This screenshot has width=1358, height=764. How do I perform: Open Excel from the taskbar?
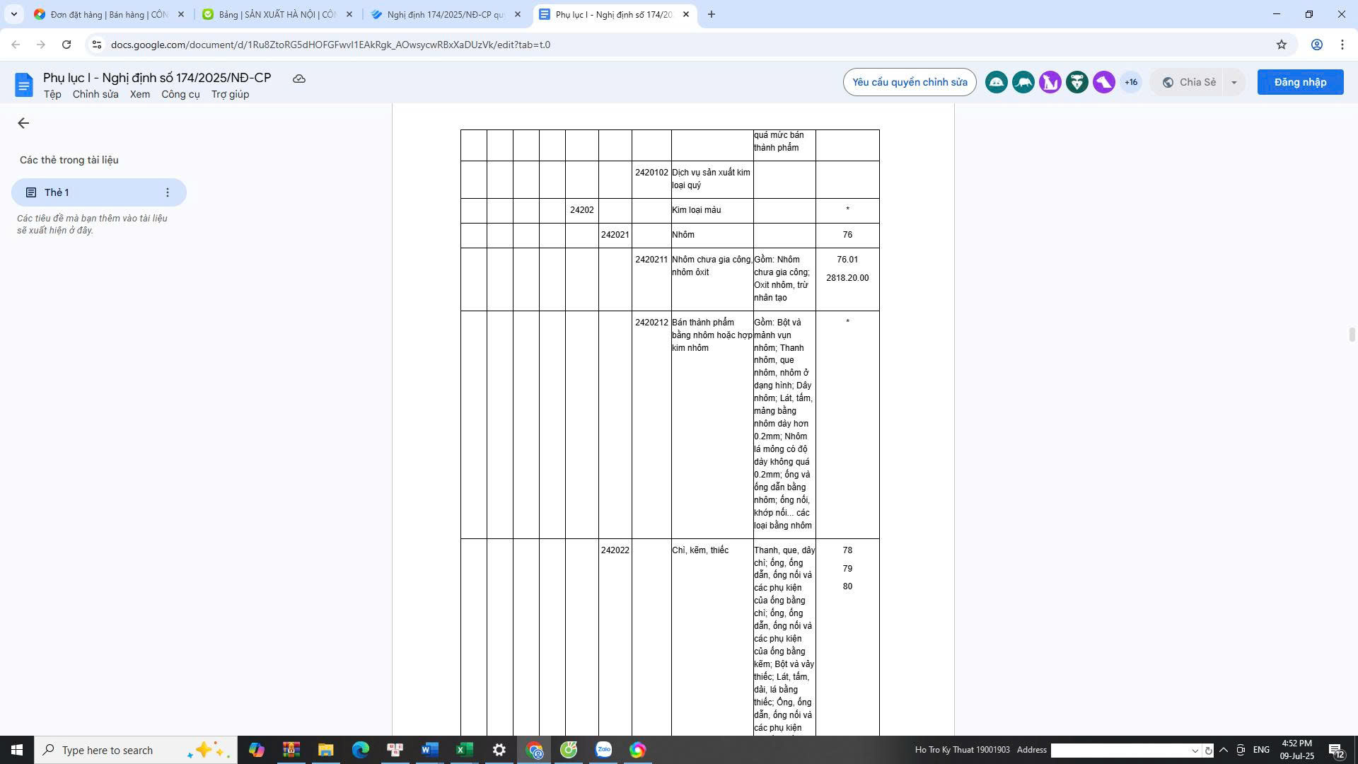(x=464, y=750)
